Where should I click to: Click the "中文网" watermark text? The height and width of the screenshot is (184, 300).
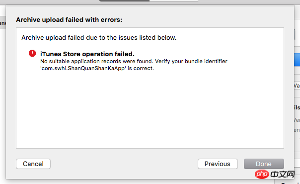pyautogui.click(x=283, y=174)
